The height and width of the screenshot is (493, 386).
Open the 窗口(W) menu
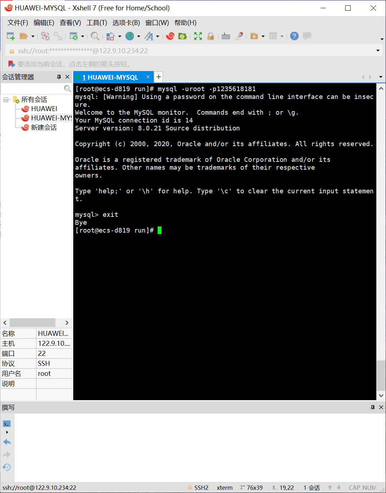pos(157,23)
